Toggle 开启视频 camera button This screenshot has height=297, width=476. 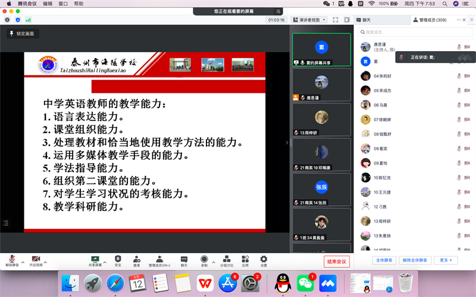36,260
